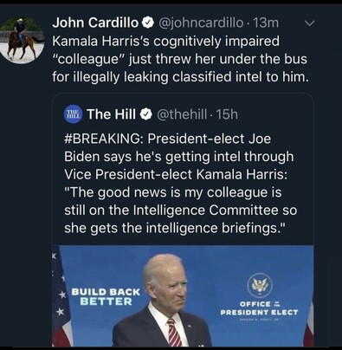The height and width of the screenshot is (350, 342).
Task: Click the American flag on the video's left edge
Action: (61, 297)
